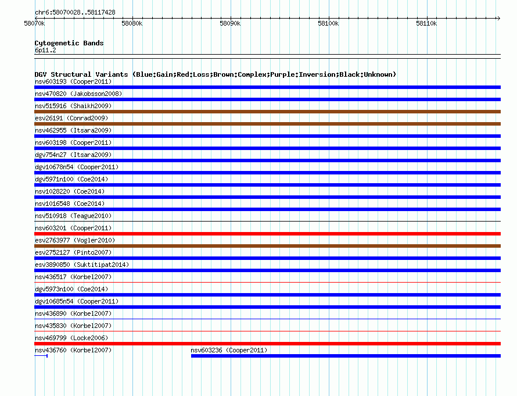Select the nsv470820 (Jakobsson2008) blue gain bar
The image size is (517, 396).
tap(267, 99)
